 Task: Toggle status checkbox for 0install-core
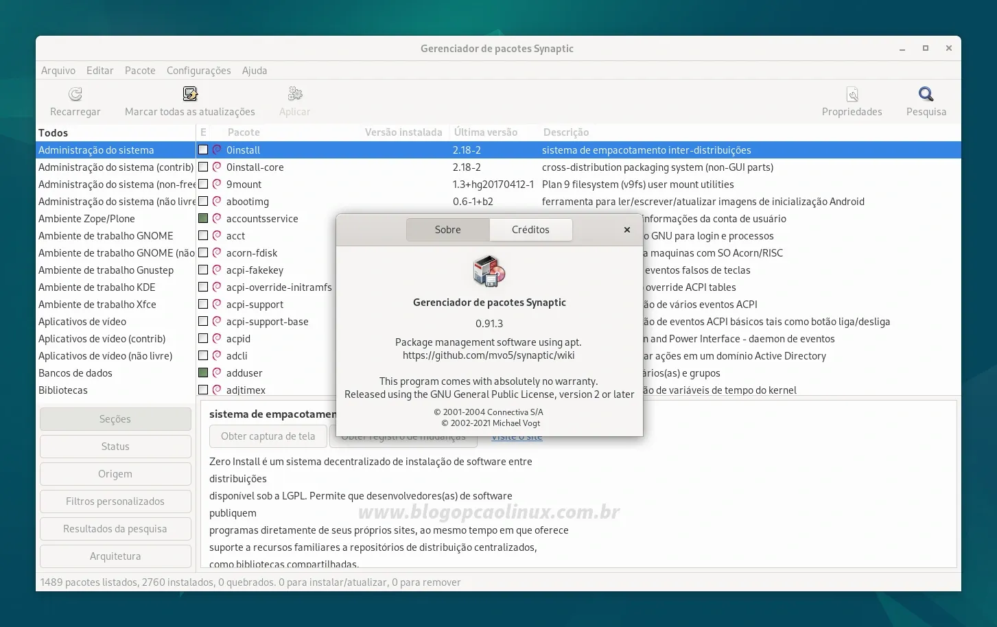click(203, 167)
